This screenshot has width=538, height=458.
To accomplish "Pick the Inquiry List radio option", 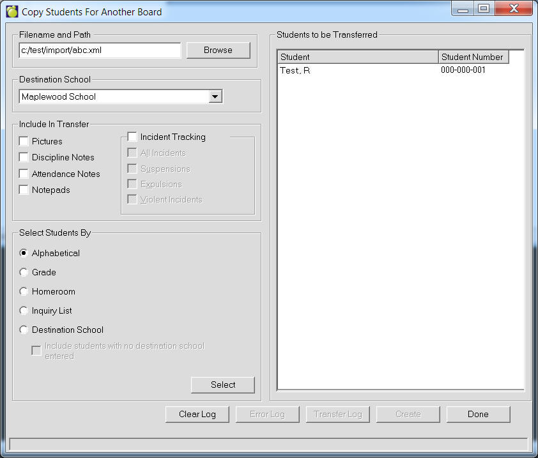I will point(24,310).
